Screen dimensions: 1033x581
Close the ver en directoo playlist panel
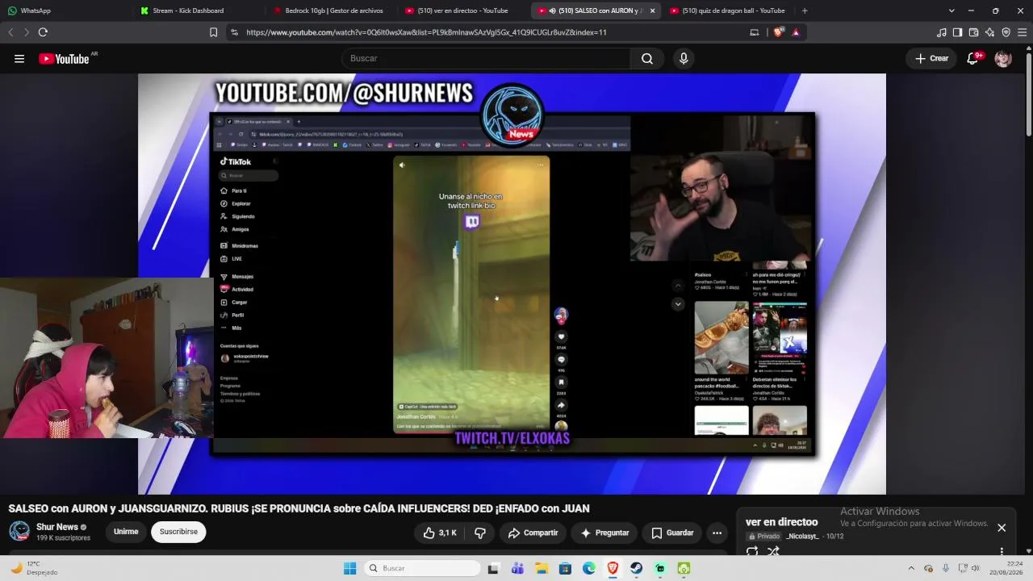(x=1002, y=528)
